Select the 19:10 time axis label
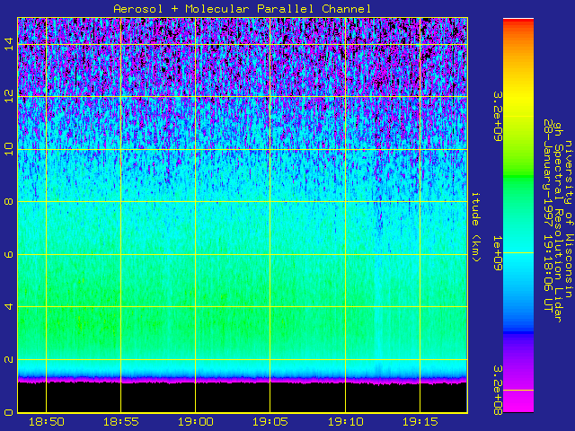 click(345, 422)
